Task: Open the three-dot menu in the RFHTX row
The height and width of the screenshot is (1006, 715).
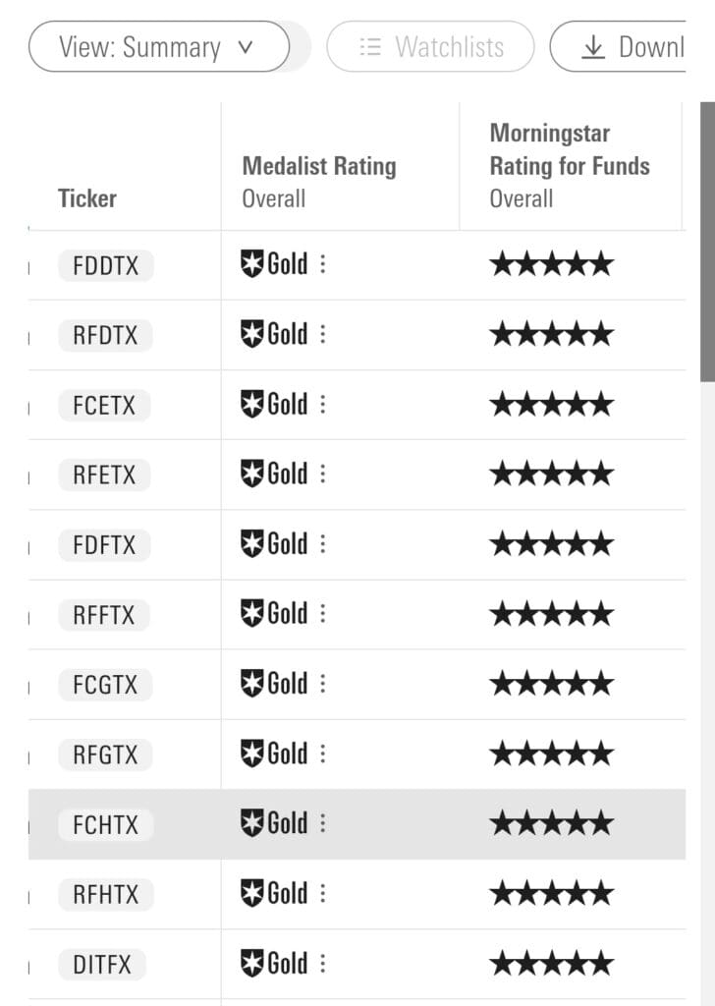Action: click(322, 894)
